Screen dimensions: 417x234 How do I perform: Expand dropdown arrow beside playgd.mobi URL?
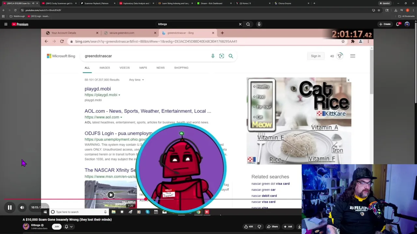tap(119, 95)
